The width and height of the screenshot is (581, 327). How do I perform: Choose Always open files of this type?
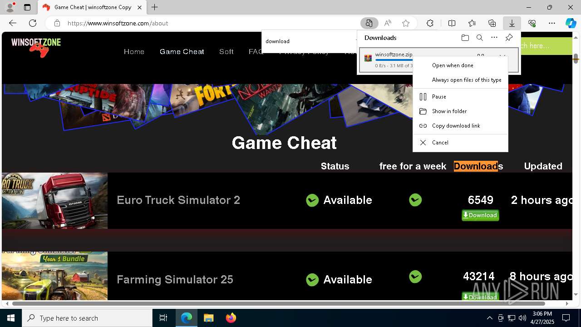460,80
